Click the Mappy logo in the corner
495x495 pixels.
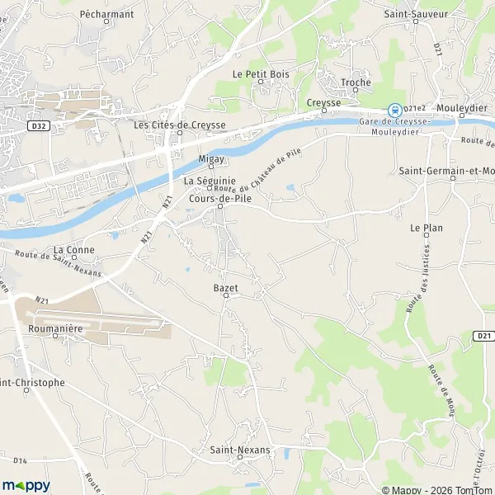26,486
